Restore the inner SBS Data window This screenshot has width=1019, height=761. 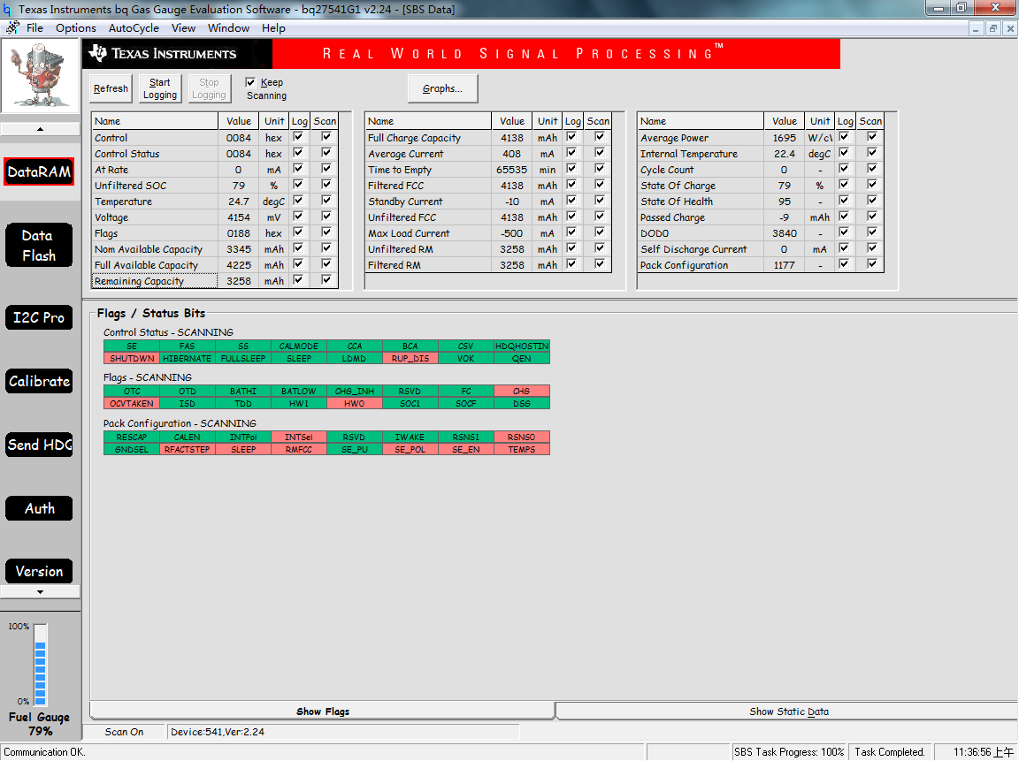[993, 28]
